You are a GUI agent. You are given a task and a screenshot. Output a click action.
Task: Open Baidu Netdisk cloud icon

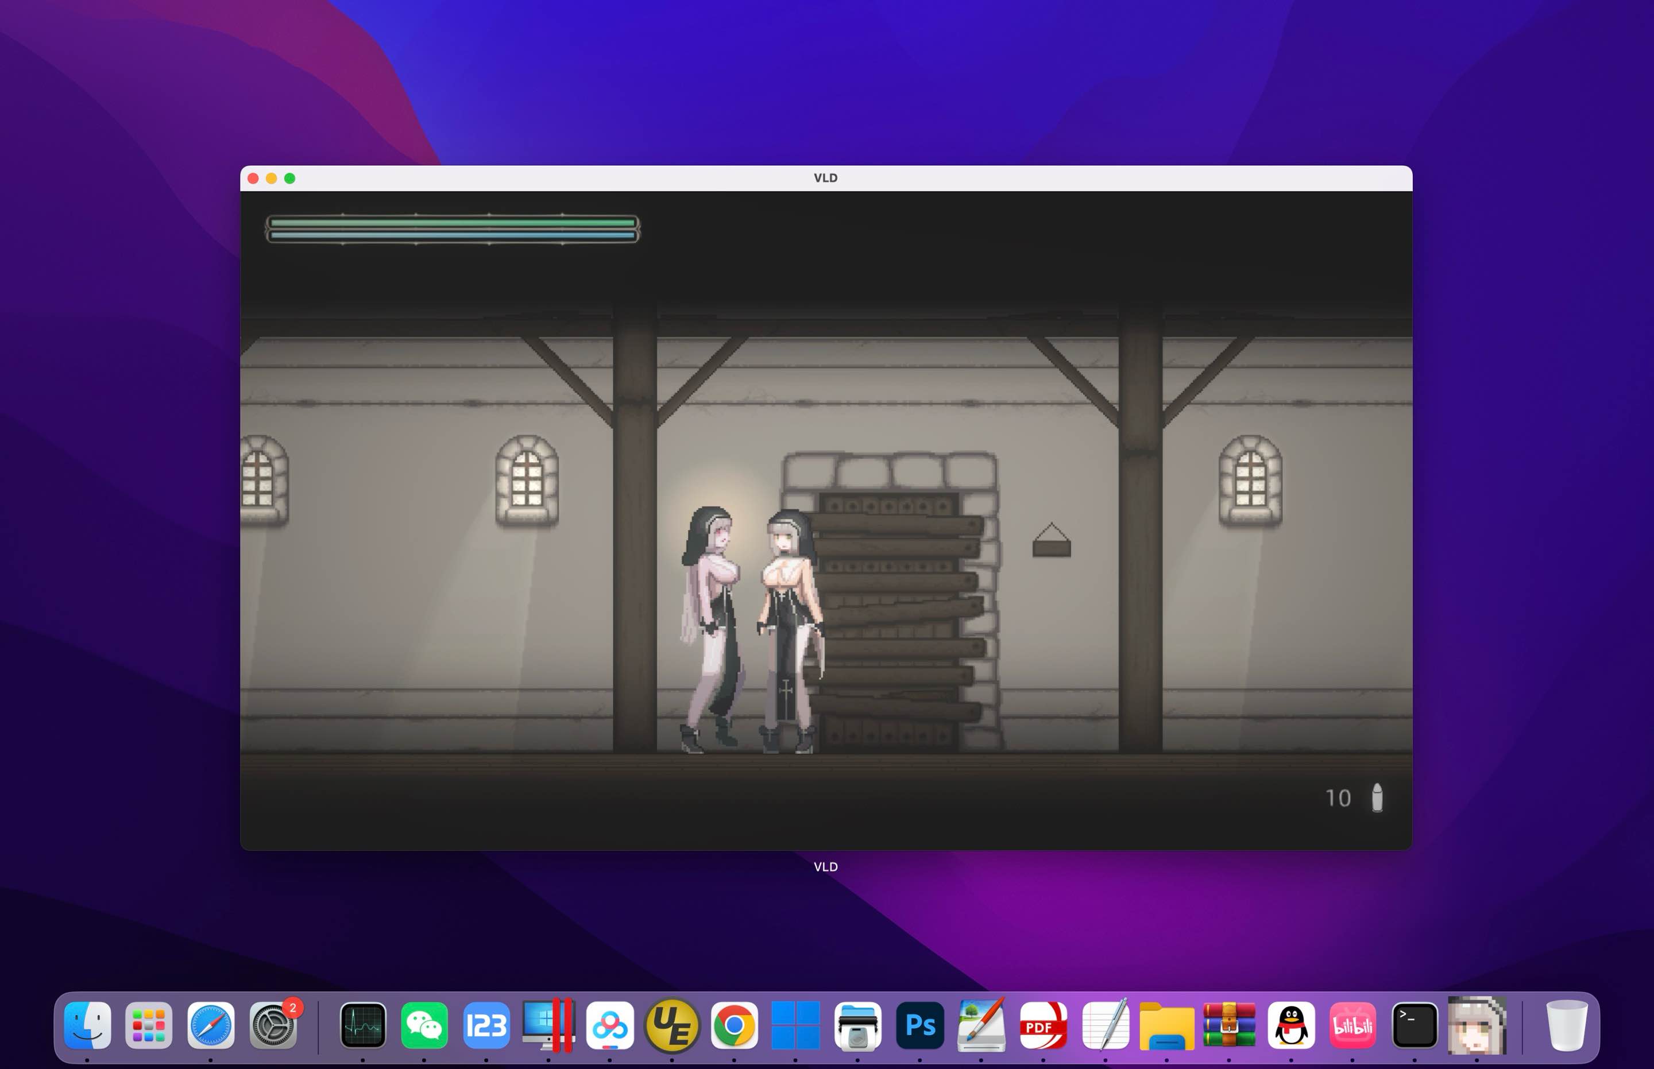pos(610,1025)
